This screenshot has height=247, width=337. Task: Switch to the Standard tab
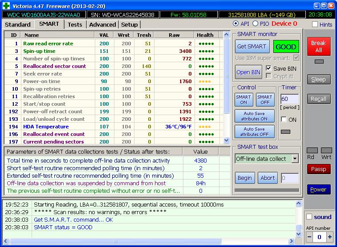(x=18, y=25)
